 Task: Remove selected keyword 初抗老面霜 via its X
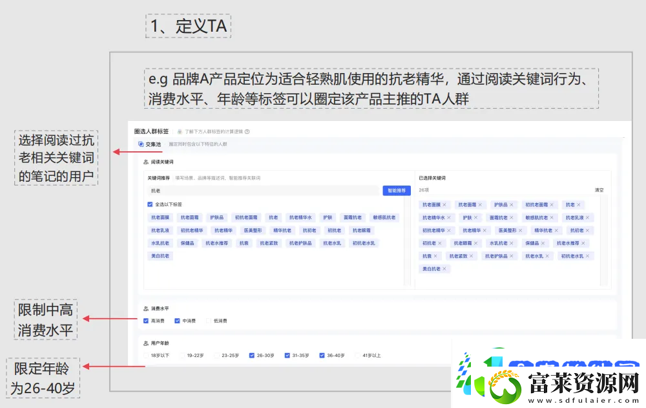[x=552, y=204]
